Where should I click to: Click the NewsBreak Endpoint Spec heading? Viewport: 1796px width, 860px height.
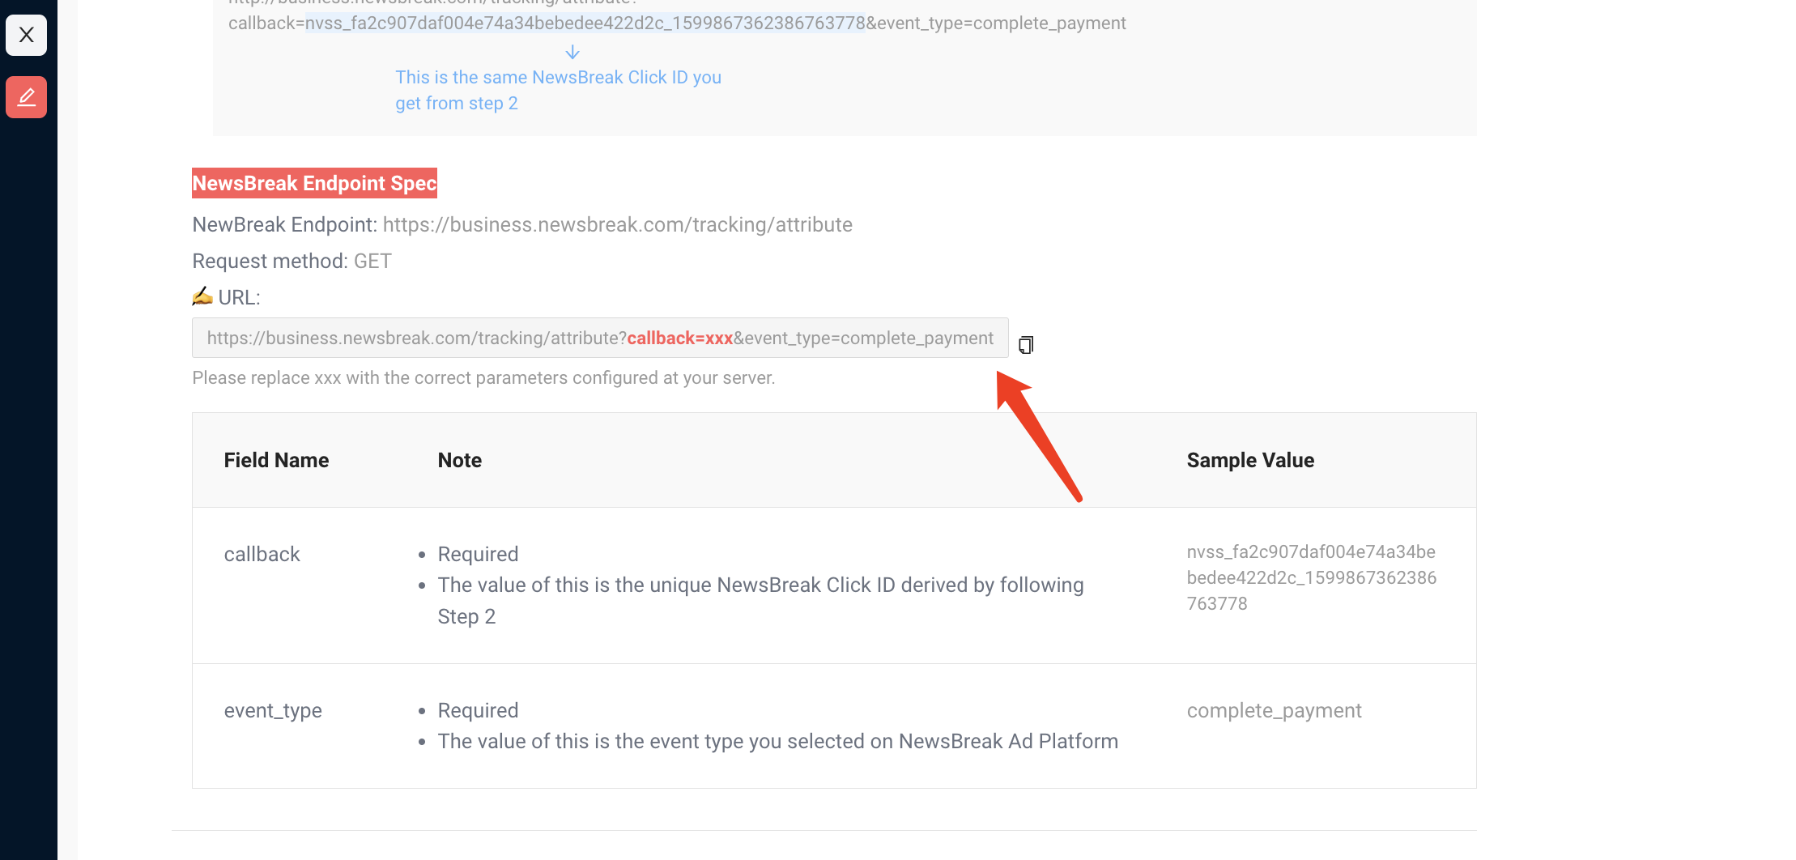tap(314, 183)
